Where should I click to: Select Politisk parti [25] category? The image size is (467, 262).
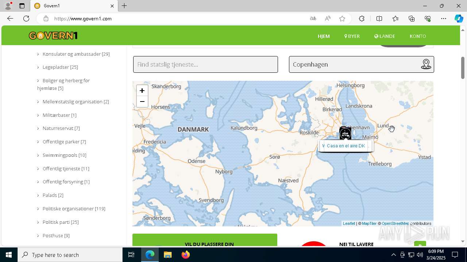[61, 222]
